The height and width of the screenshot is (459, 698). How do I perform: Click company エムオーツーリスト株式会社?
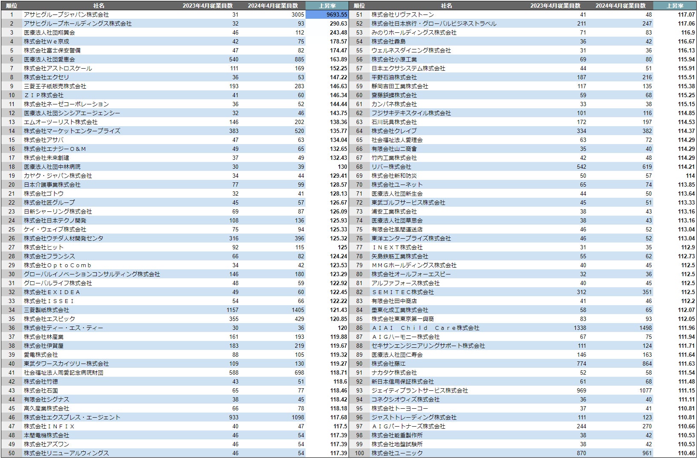pos(61,122)
